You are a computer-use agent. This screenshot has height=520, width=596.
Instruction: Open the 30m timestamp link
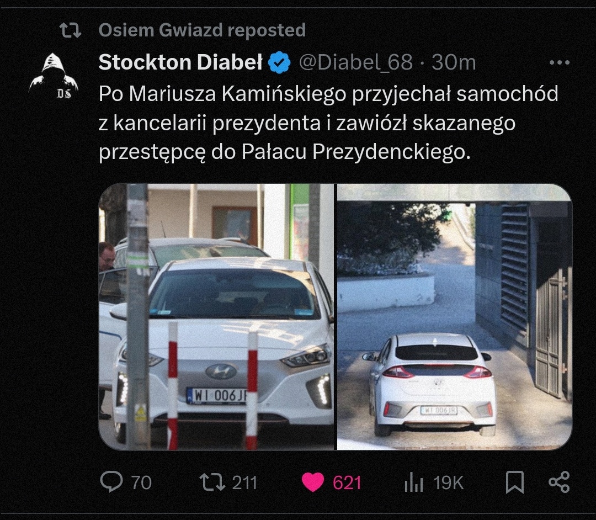pos(454,62)
